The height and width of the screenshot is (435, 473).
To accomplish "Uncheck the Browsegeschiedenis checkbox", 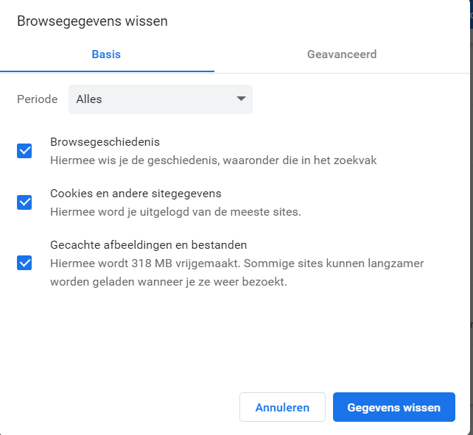I will [x=24, y=151].
